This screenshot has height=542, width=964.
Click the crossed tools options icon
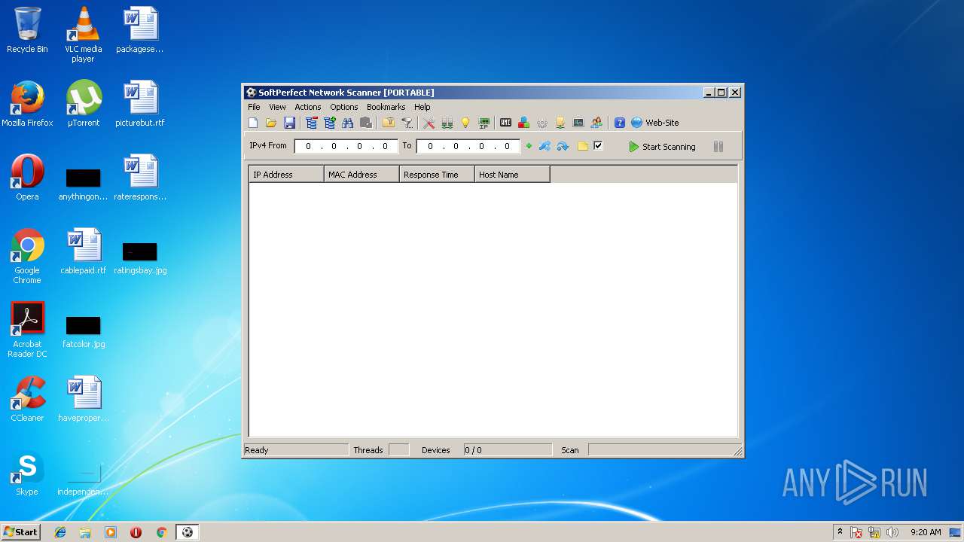[429, 123]
